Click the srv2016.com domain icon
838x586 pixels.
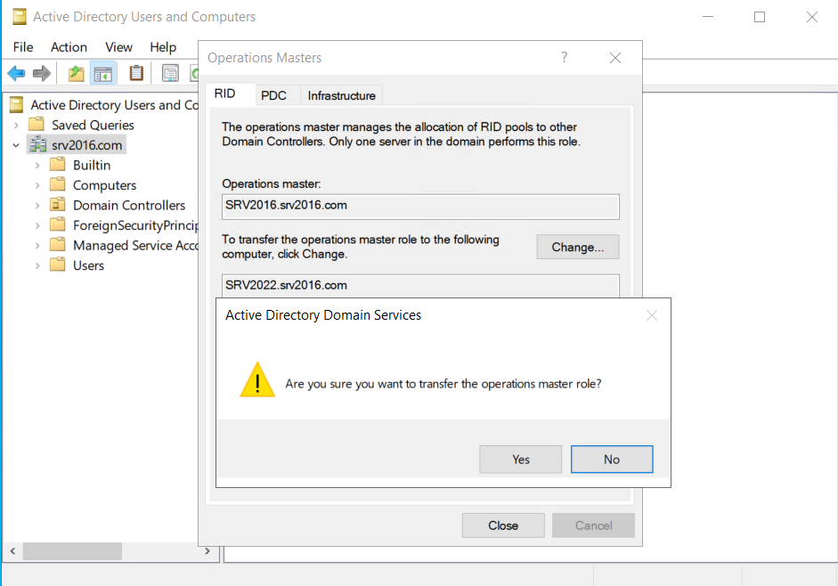pos(37,145)
